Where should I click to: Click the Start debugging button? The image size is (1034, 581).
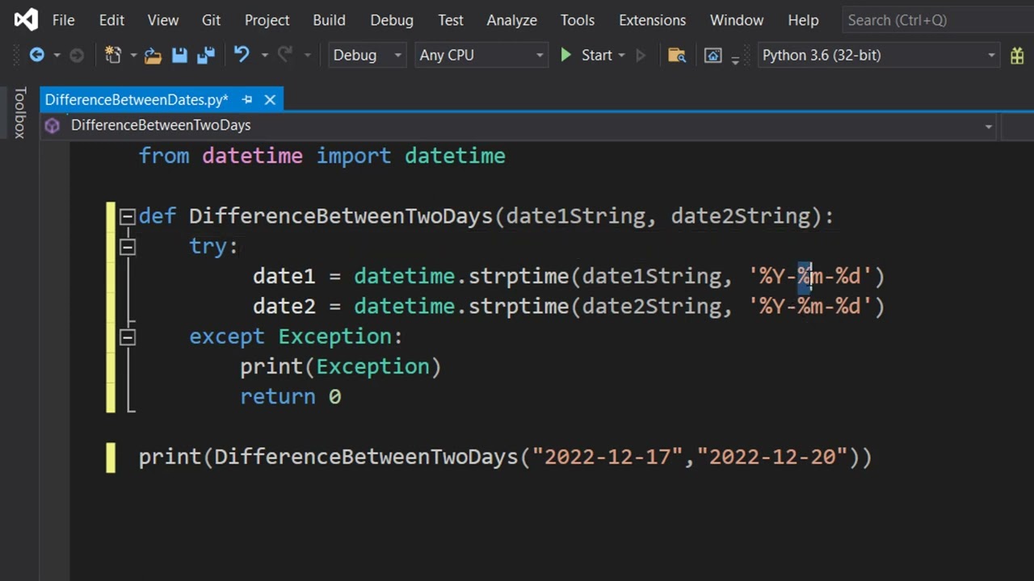click(588, 55)
